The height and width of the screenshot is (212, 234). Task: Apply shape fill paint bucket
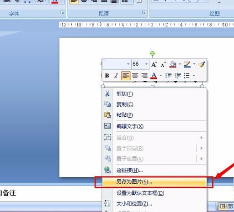click(173, 64)
